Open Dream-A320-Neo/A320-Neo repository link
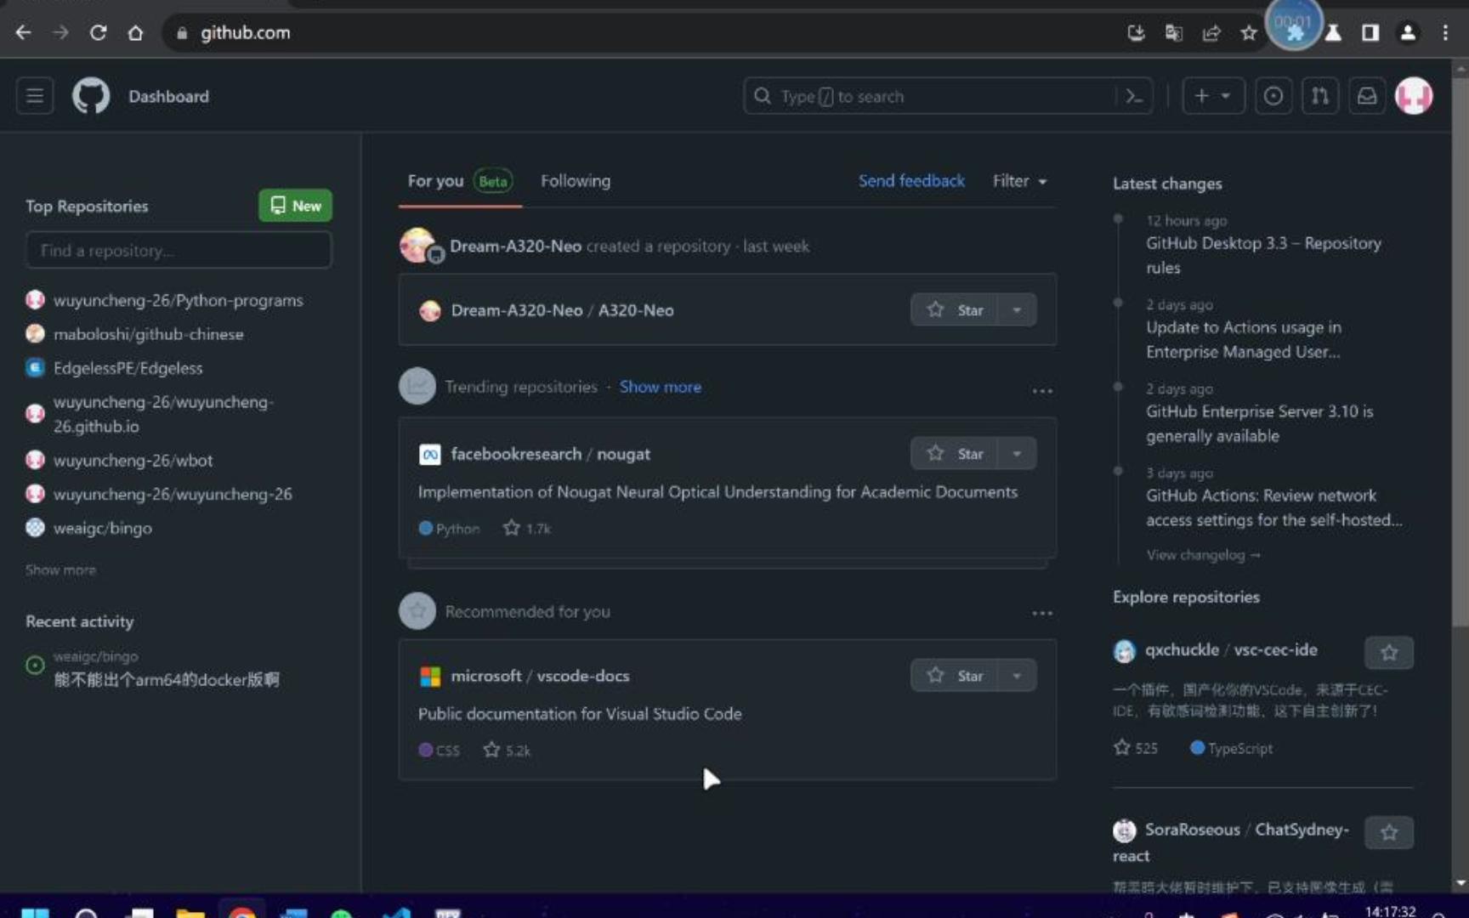The image size is (1469, 918). coord(562,310)
